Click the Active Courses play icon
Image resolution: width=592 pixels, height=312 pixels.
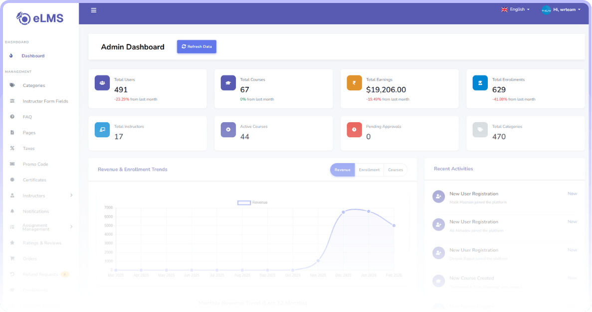click(228, 130)
